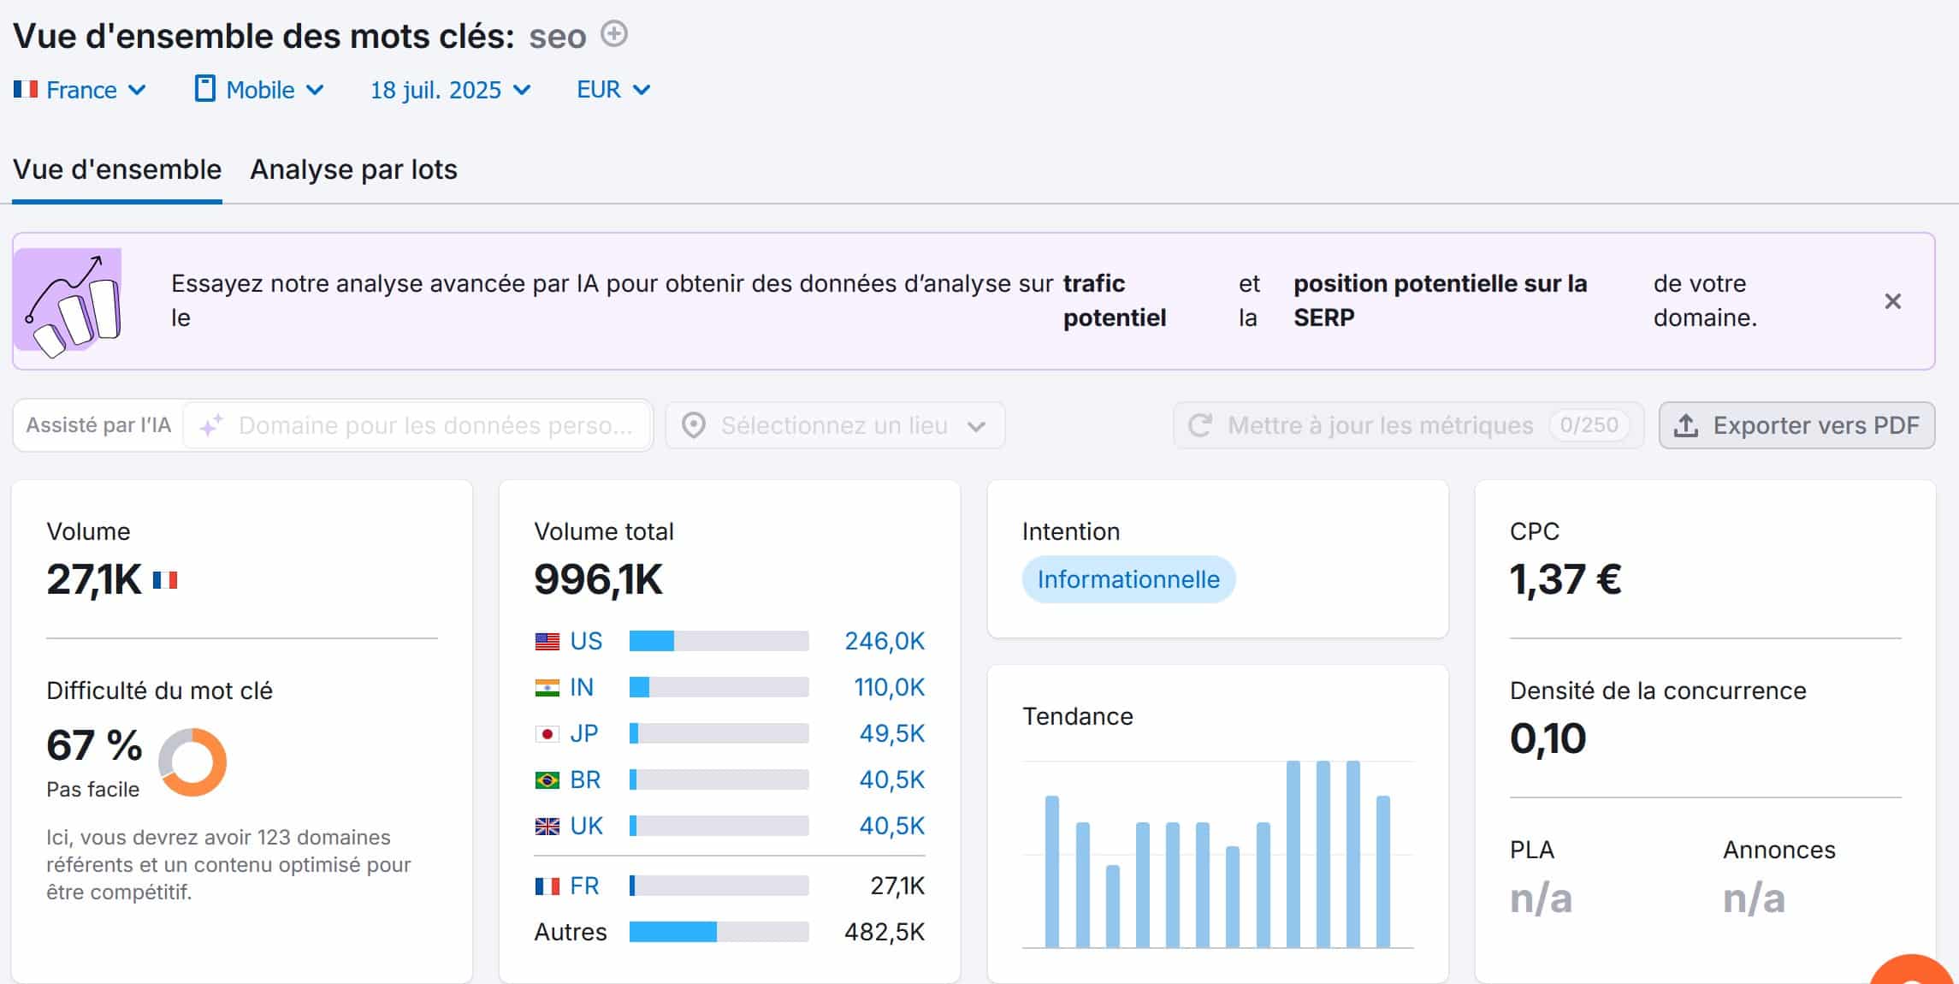Click the Assisté par l'IA label
Viewport: 1959px width, 984px height.
click(98, 425)
